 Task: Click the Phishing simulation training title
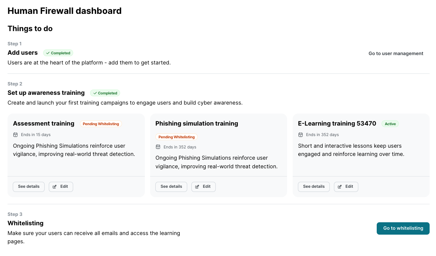[197, 124]
